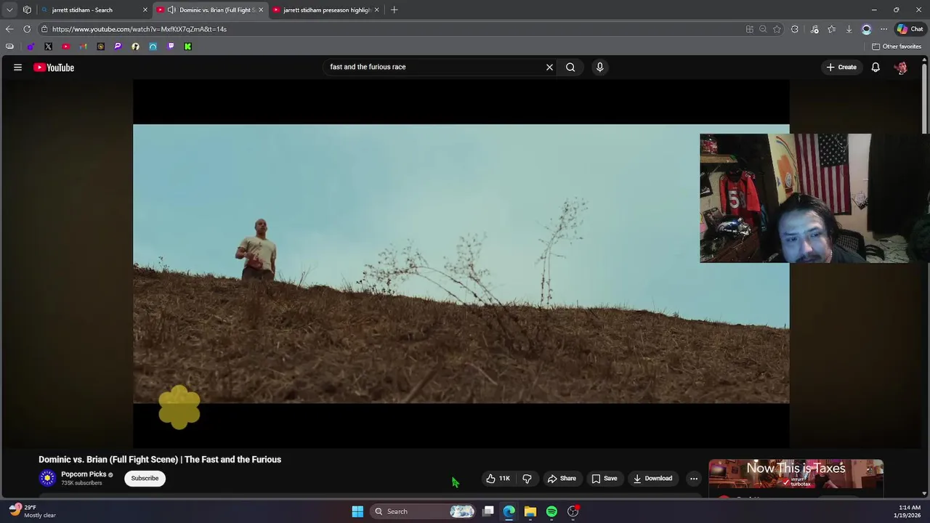Open more actions three-dot menu
Image resolution: width=930 pixels, height=523 pixels.
click(x=694, y=478)
